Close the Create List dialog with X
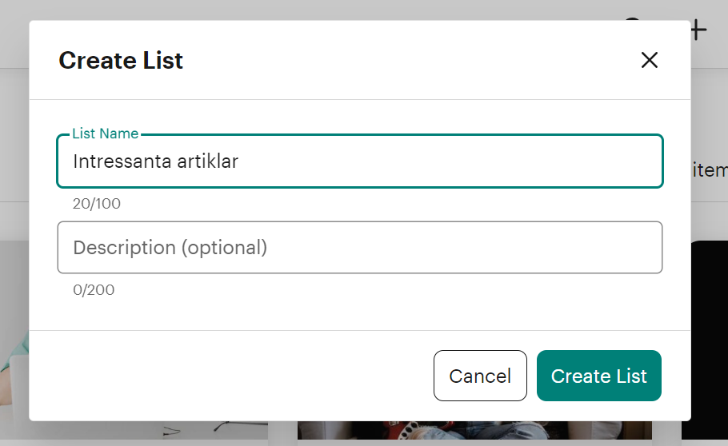The image size is (728, 446). pos(649,60)
